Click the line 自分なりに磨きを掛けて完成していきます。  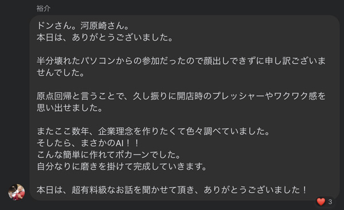(x=122, y=166)
